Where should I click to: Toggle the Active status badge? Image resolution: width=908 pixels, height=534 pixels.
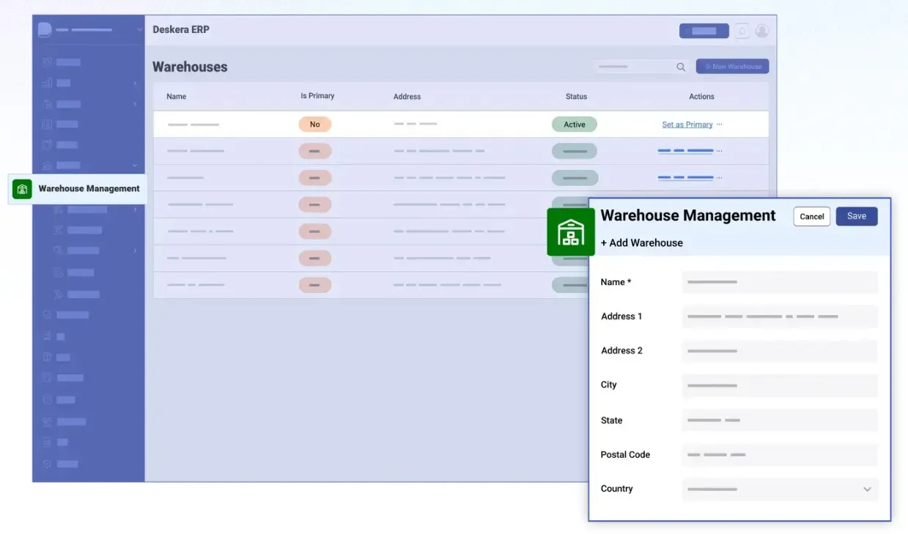(574, 124)
